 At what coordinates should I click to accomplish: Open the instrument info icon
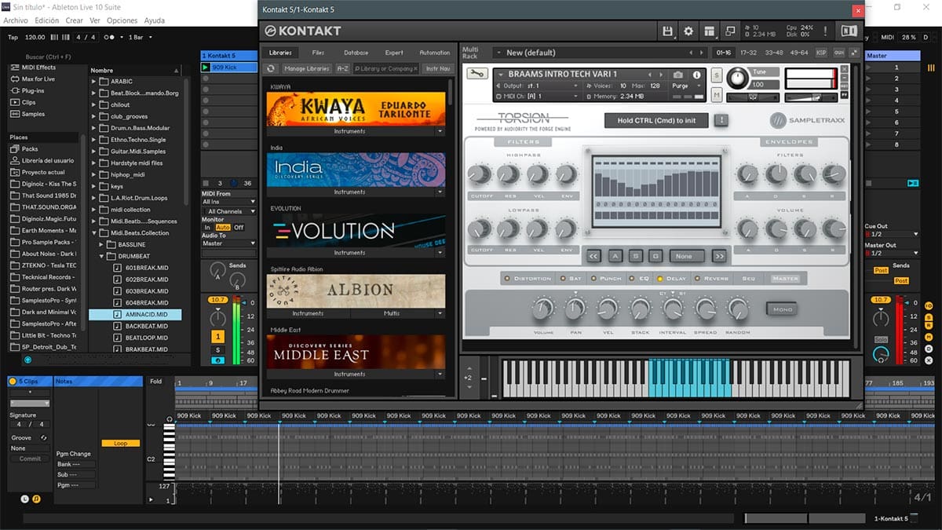point(696,75)
